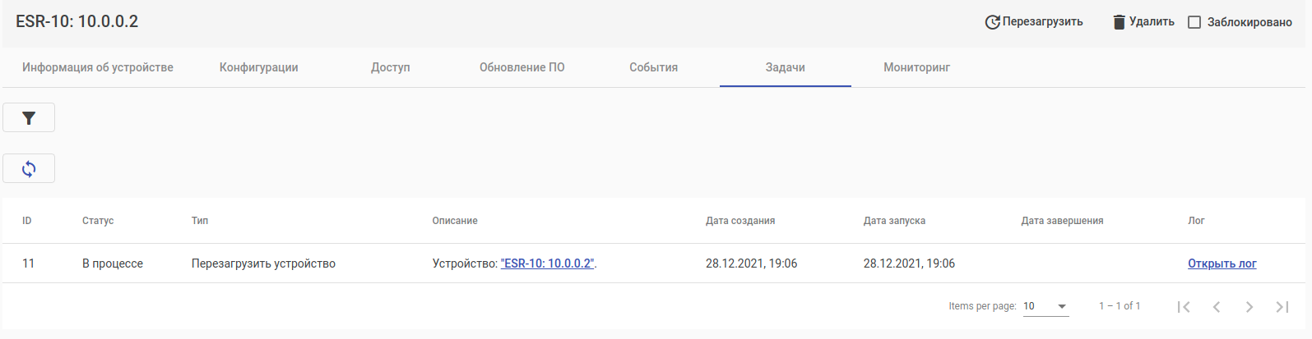Open the ESR-10: 10.0.0.2 device link

pos(547,263)
